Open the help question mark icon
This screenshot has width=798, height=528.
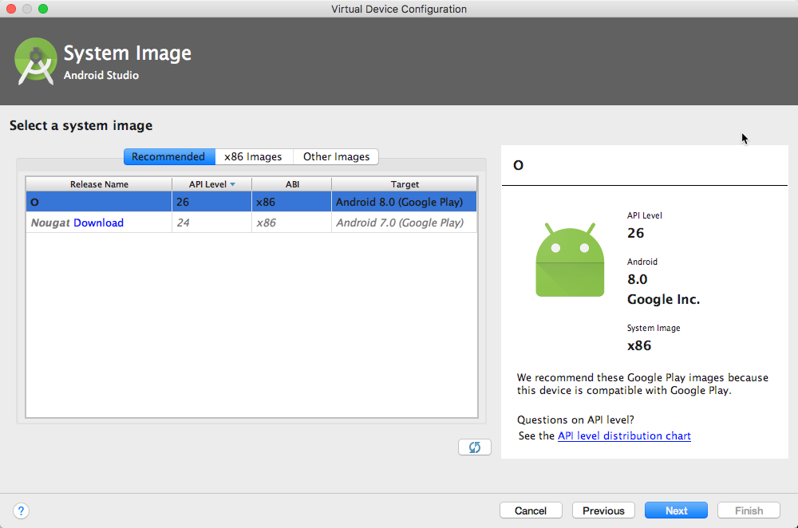point(21,510)
